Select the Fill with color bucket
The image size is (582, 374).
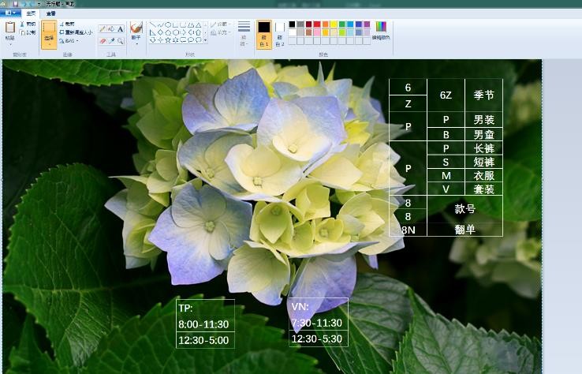click(x=111, y=29)
